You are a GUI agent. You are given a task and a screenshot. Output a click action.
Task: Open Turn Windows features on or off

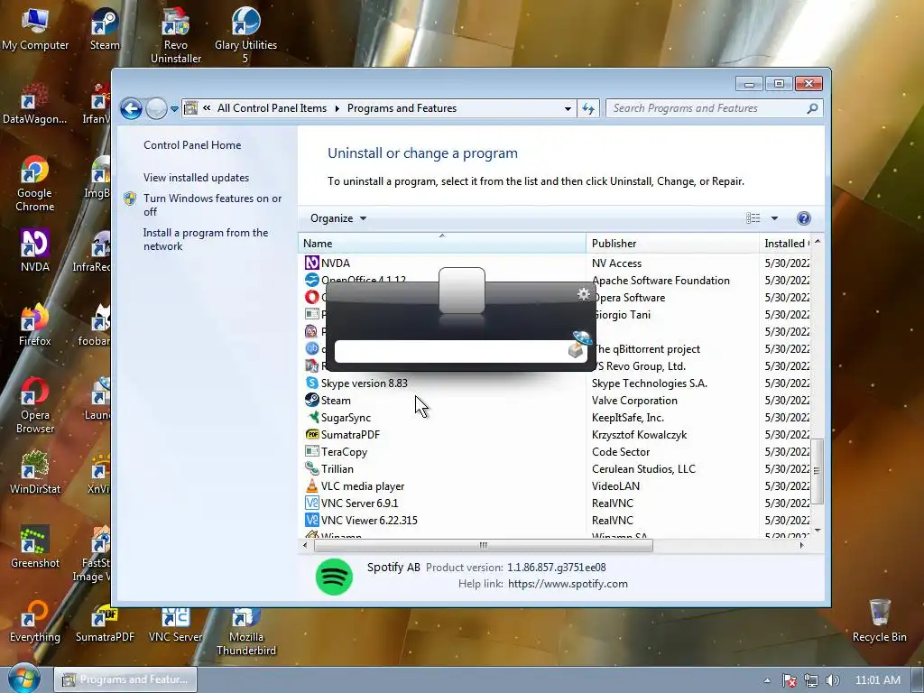click(212, 205)
